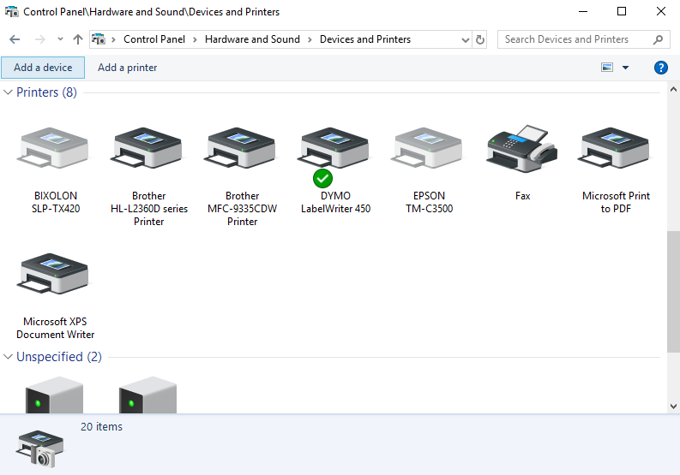
Task: Click the Forward navigation arrow
Action: pos(40,39)
